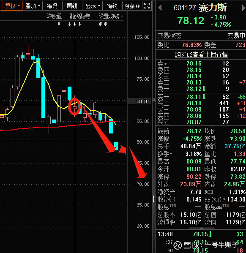
Task: Toggle the 简约 simple mode
Action: pos(112,6)
